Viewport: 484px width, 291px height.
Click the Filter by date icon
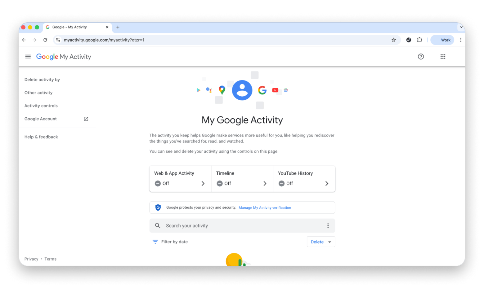coord(155,241)
